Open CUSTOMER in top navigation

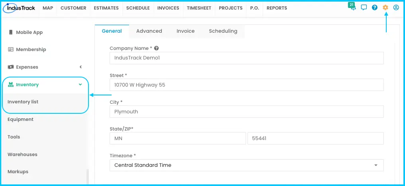tap(73, 8)
